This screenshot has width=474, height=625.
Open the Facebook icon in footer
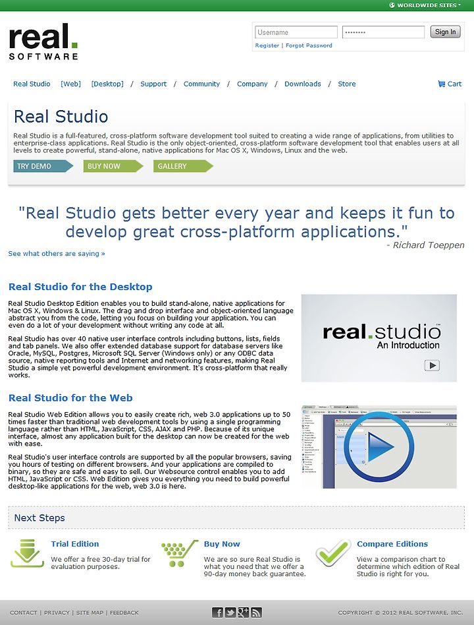tap(217, 612)
